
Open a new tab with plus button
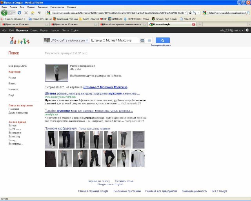200,24
